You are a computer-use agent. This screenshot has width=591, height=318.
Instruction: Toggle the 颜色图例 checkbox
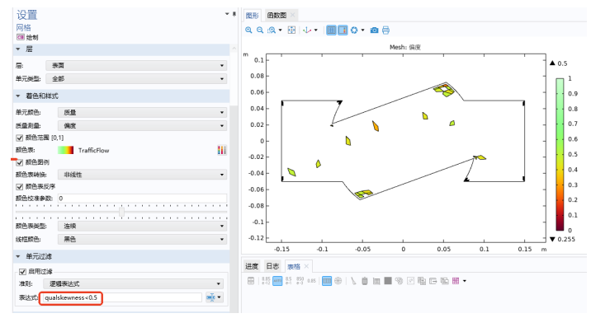click(20, 162)
